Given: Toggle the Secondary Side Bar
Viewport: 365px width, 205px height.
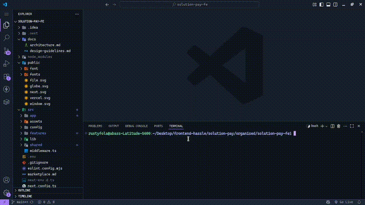Looking at the screenshot, I should 335,5.
